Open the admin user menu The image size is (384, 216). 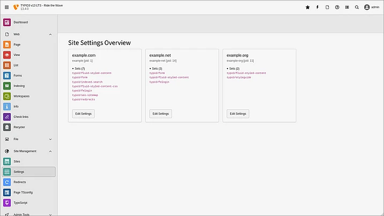(x=371, y=8)
